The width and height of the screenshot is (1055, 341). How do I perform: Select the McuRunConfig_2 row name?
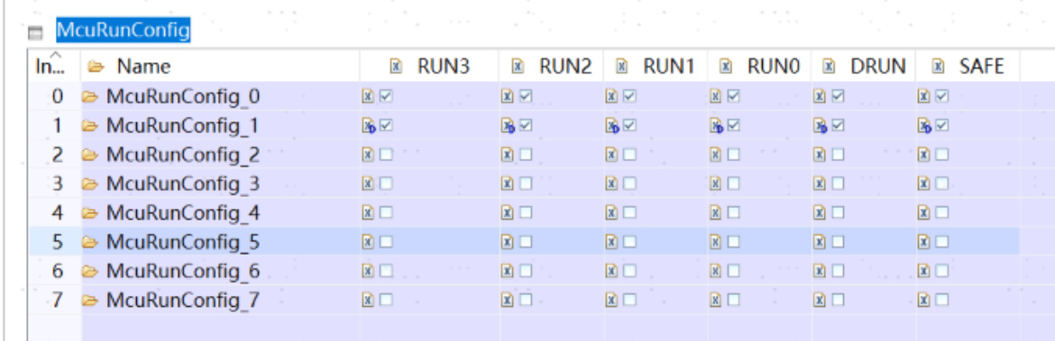pos(182,155)
